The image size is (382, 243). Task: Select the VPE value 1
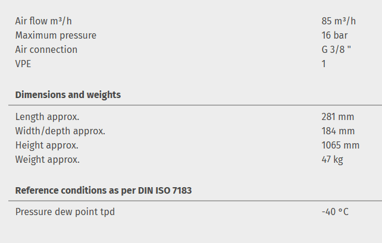[324, 64]
